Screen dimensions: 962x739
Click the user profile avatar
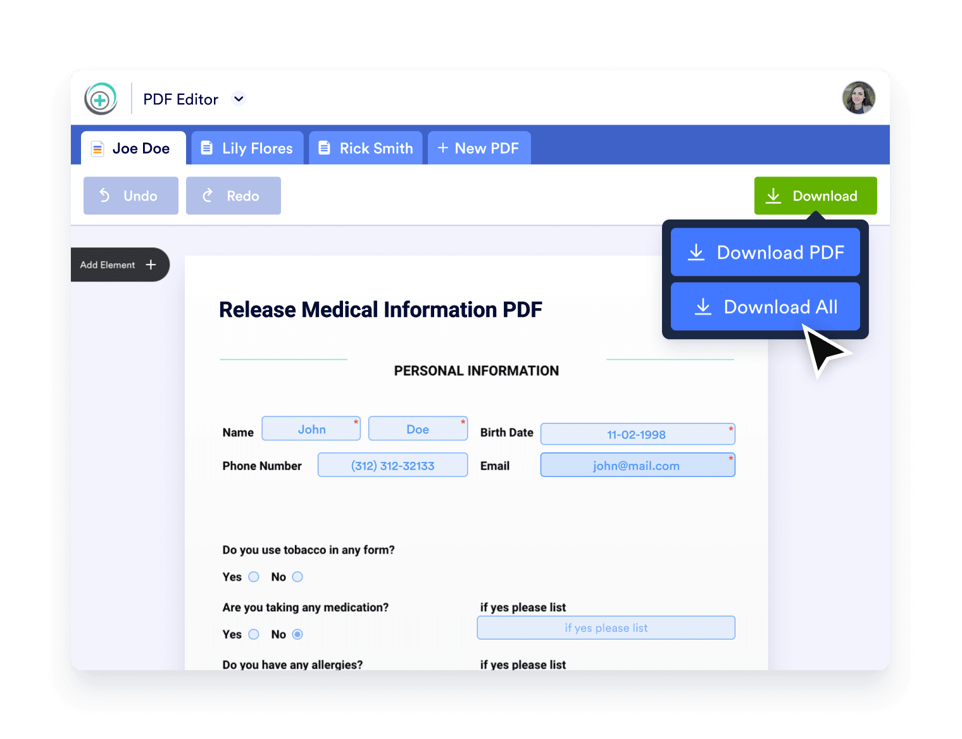coord(858,97)
